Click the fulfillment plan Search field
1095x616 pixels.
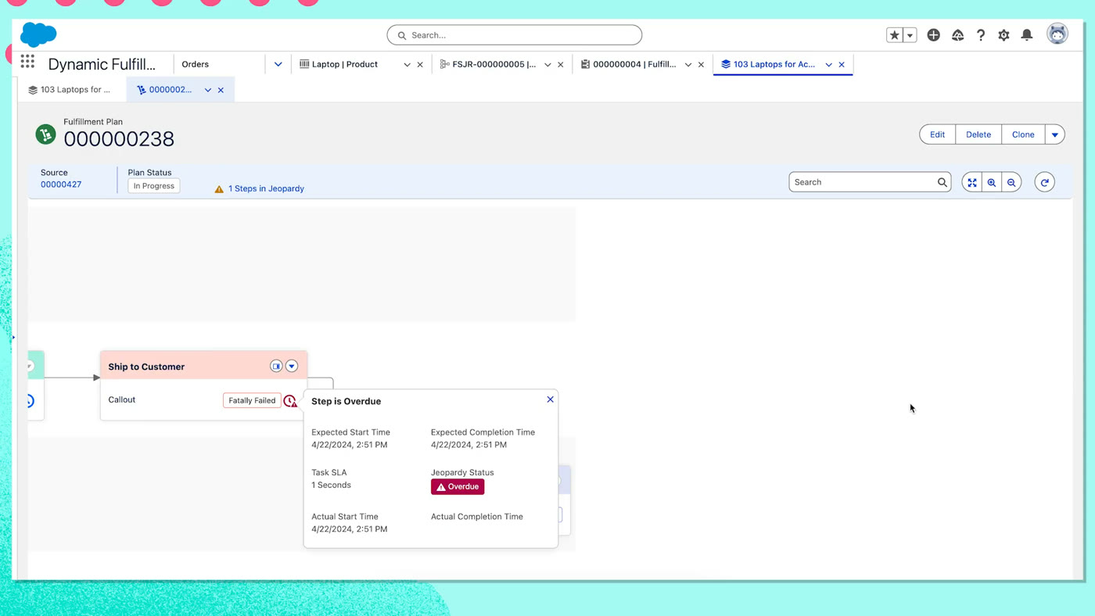[870, 182]
